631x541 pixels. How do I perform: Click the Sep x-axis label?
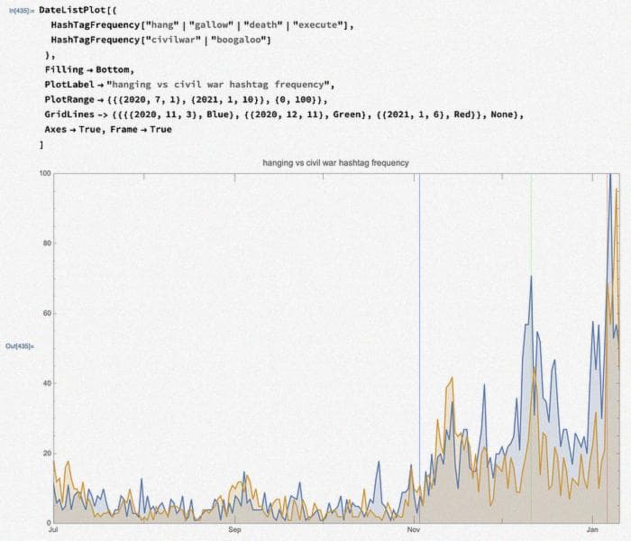[x=234, y=529]
